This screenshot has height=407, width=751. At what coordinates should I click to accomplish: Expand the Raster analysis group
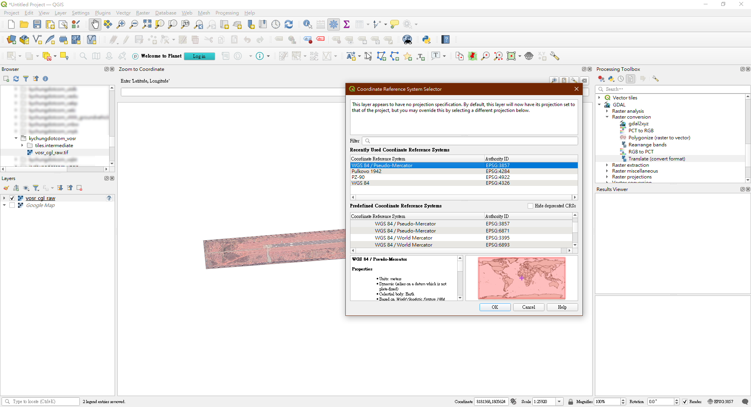click(607, 111)
